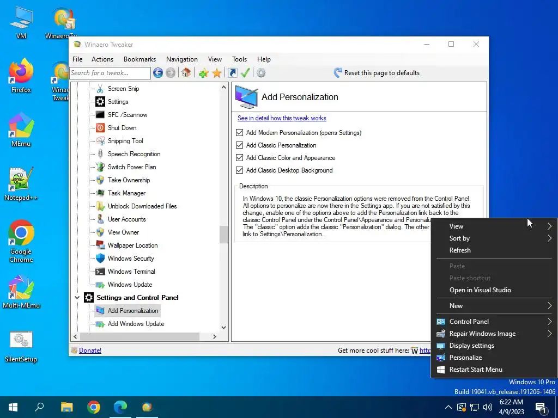Click the Wallpaper Location icon
This screenshot has width=558, height=418.
click(100, 245)
